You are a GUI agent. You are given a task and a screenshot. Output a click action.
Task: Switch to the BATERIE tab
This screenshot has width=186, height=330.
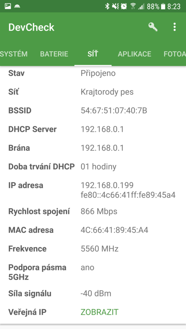point(54,54)
